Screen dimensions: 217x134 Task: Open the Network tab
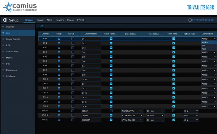point(60,20)
